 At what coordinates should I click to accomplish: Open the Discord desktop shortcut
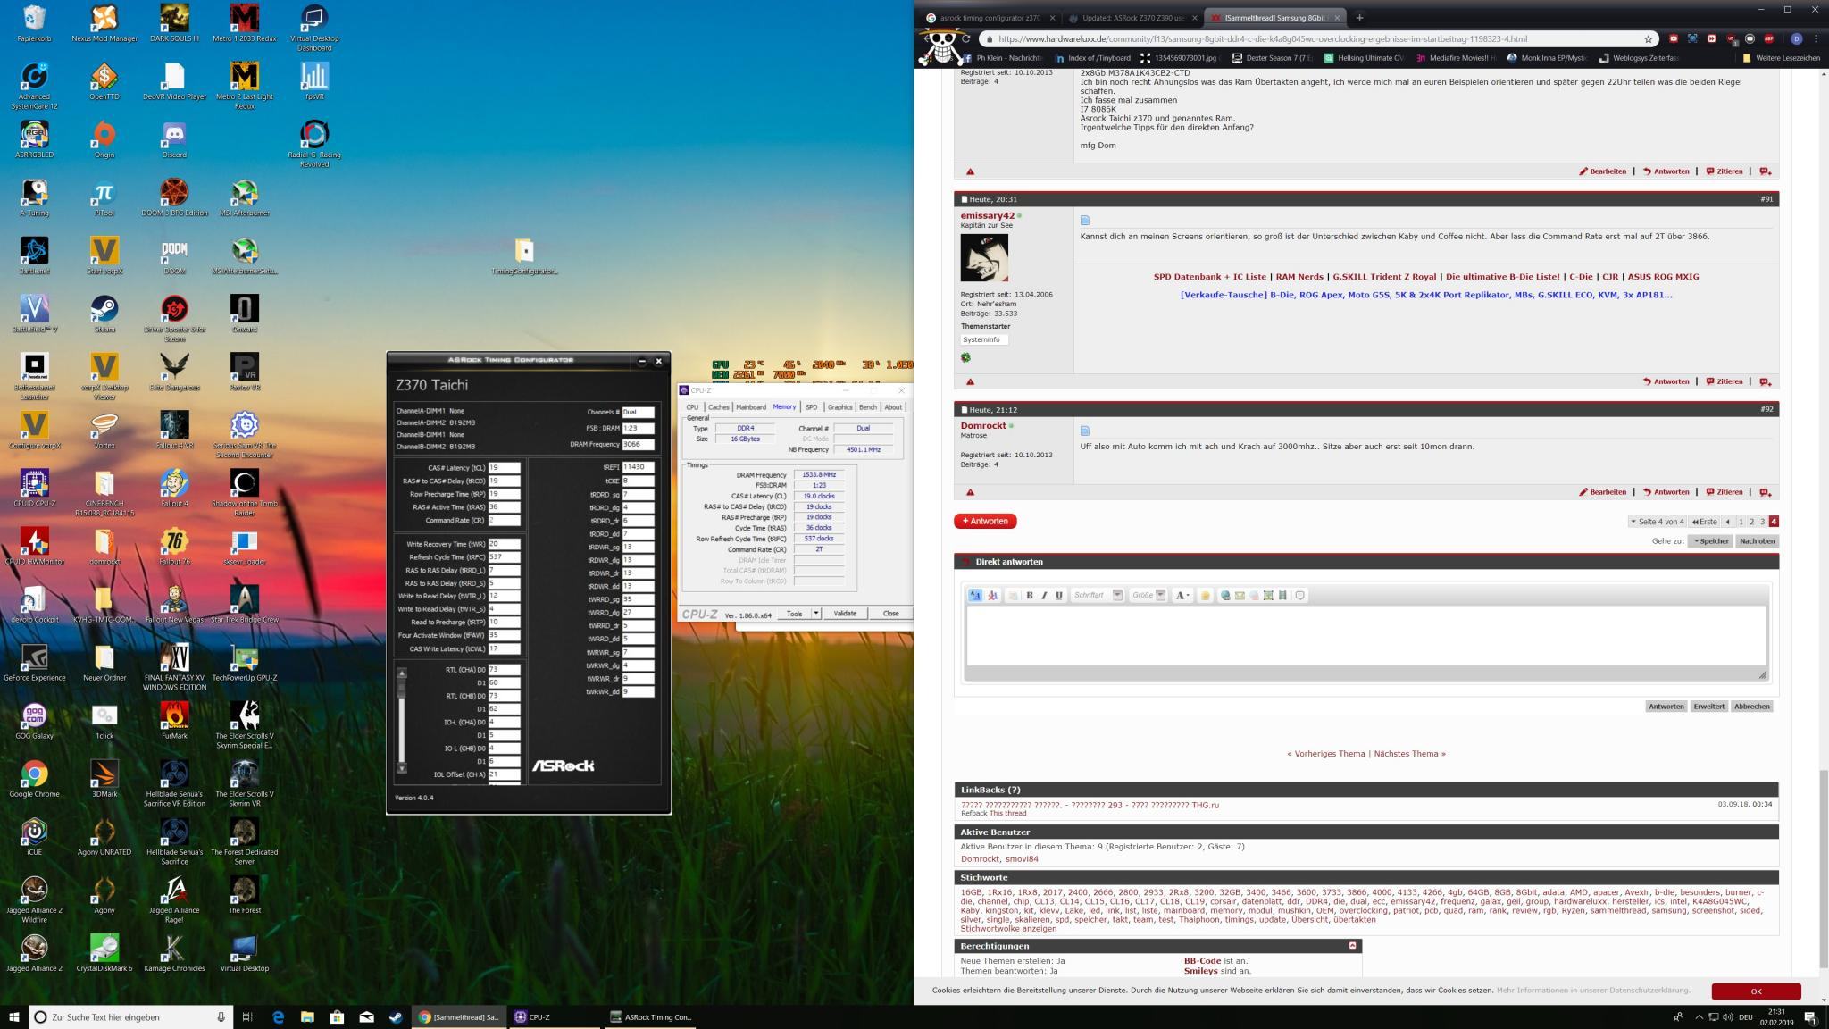point(174,140)
